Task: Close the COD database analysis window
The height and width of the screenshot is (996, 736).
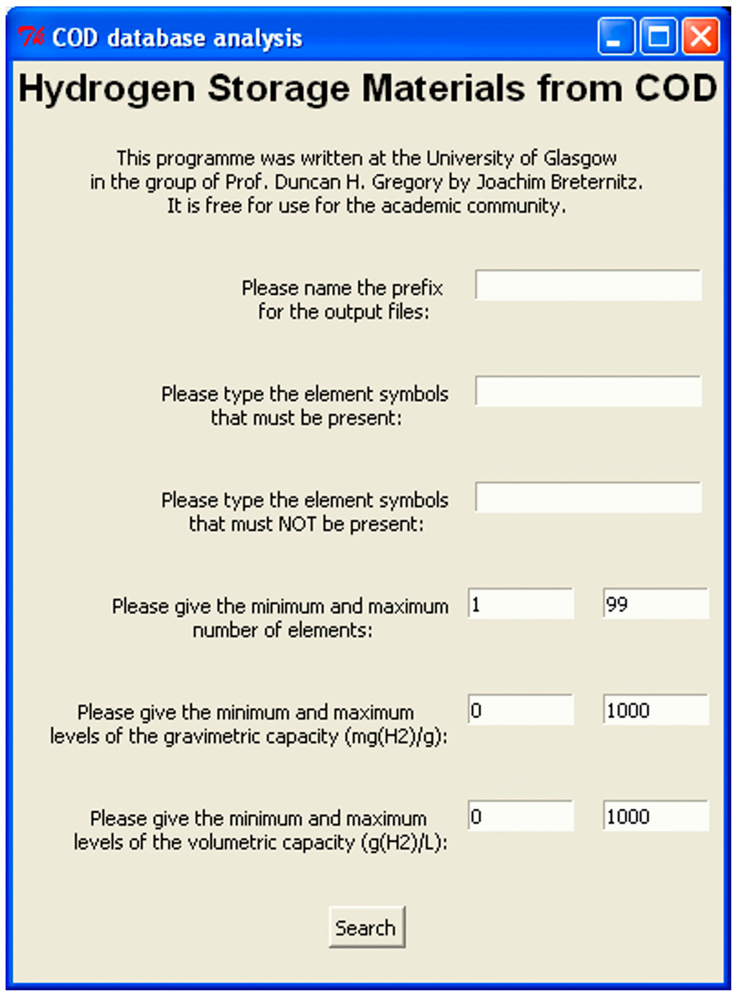Action: pyautogui.click(x=700, y=37)
